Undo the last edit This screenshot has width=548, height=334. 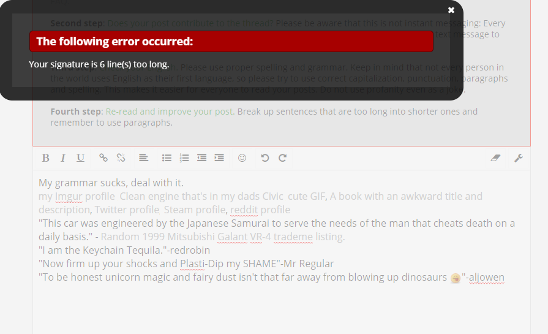pyautogui.click(x=265, y=158)
